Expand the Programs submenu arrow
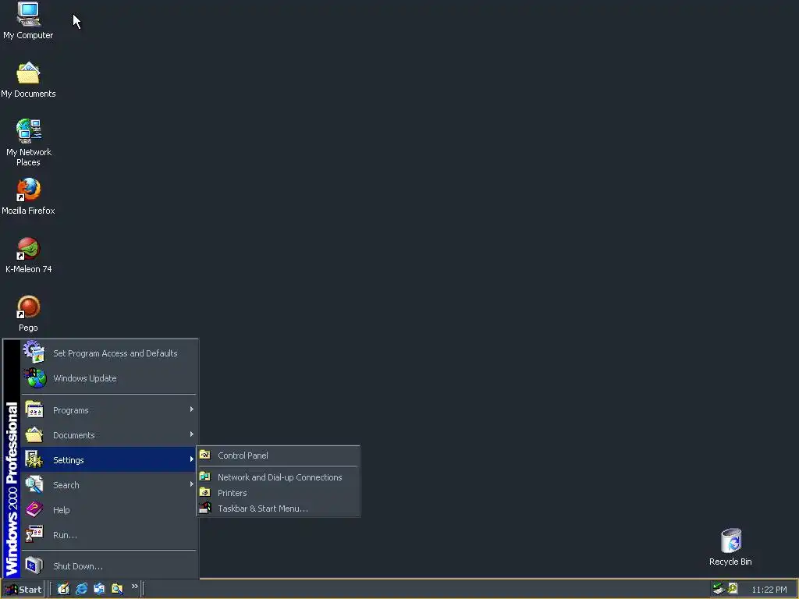The image size is (799, 599). click(192, 409)
